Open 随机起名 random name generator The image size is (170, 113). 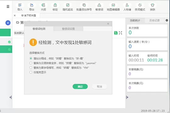68,7
